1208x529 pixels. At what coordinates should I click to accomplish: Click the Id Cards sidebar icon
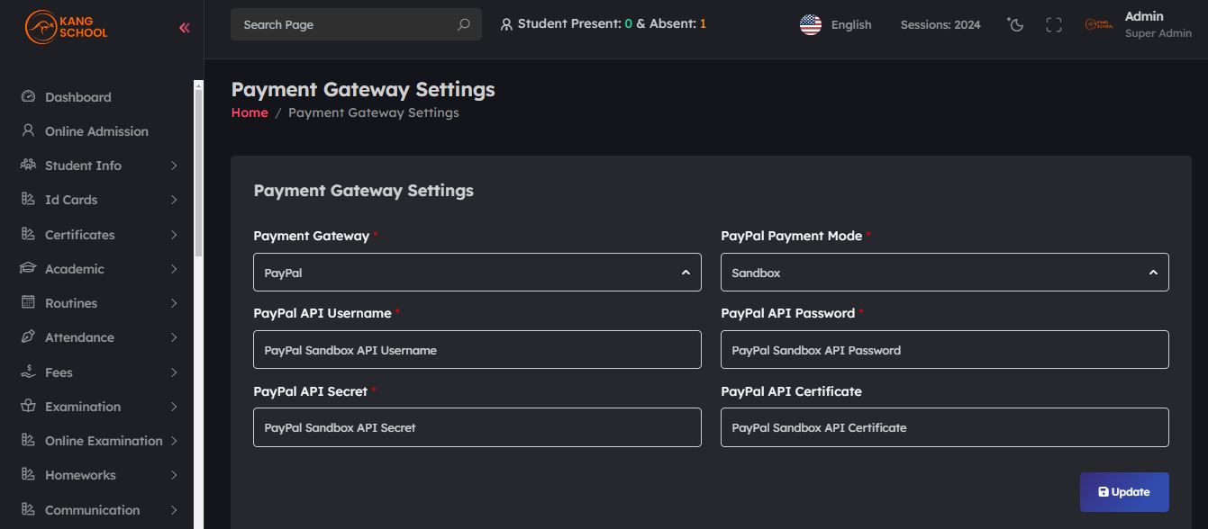tap(28, 199)
